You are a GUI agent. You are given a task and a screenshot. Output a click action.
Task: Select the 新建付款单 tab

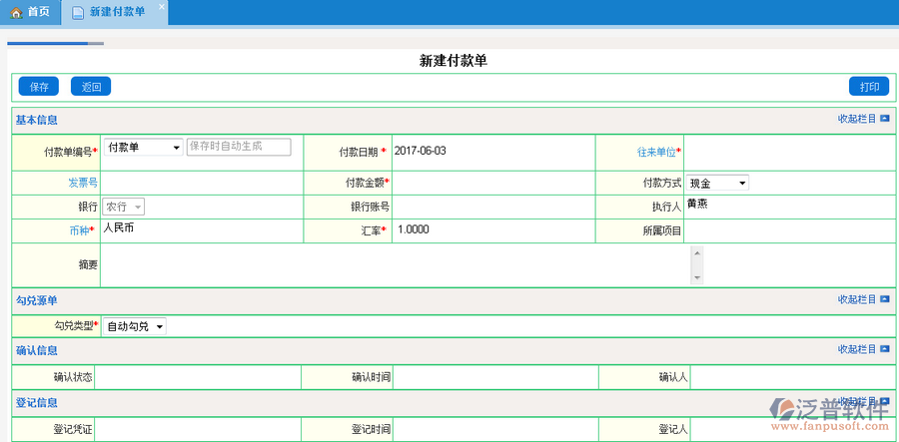pos(116,12)
